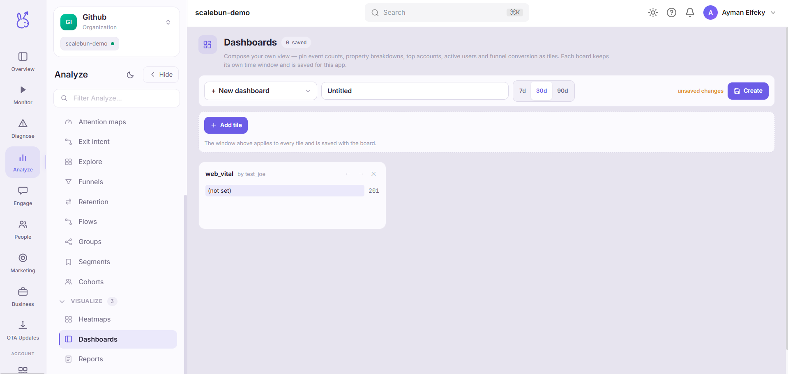
Task: Open the New dashboard dropdown
Action: click(260, 91)
